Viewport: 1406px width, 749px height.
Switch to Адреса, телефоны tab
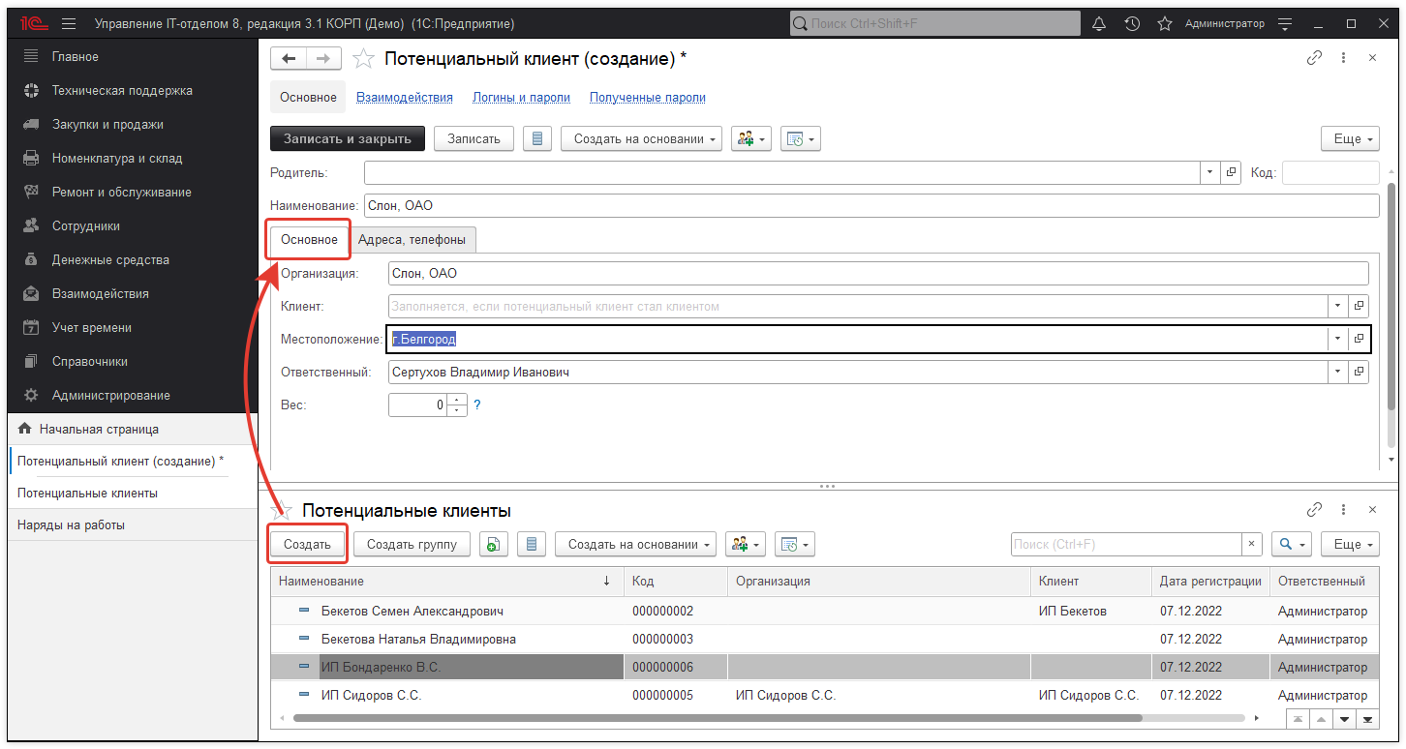(x=412, y=240)
